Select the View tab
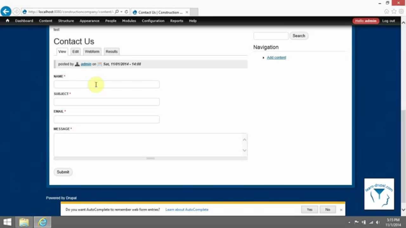This screenshot has height=228, width=406. coord(62,52)
